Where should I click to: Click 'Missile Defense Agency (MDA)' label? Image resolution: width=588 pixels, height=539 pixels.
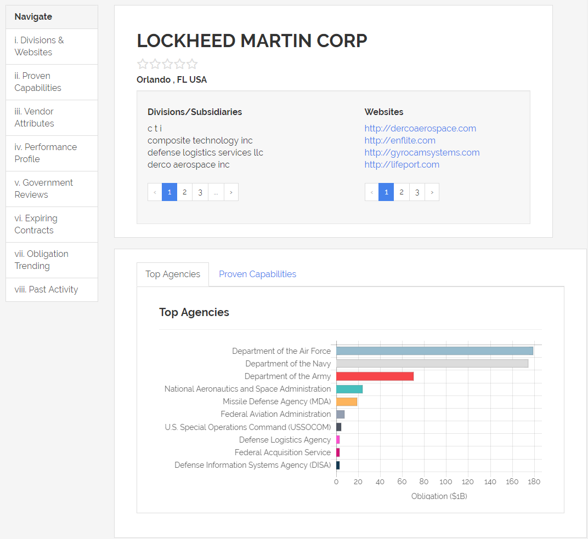277,402
